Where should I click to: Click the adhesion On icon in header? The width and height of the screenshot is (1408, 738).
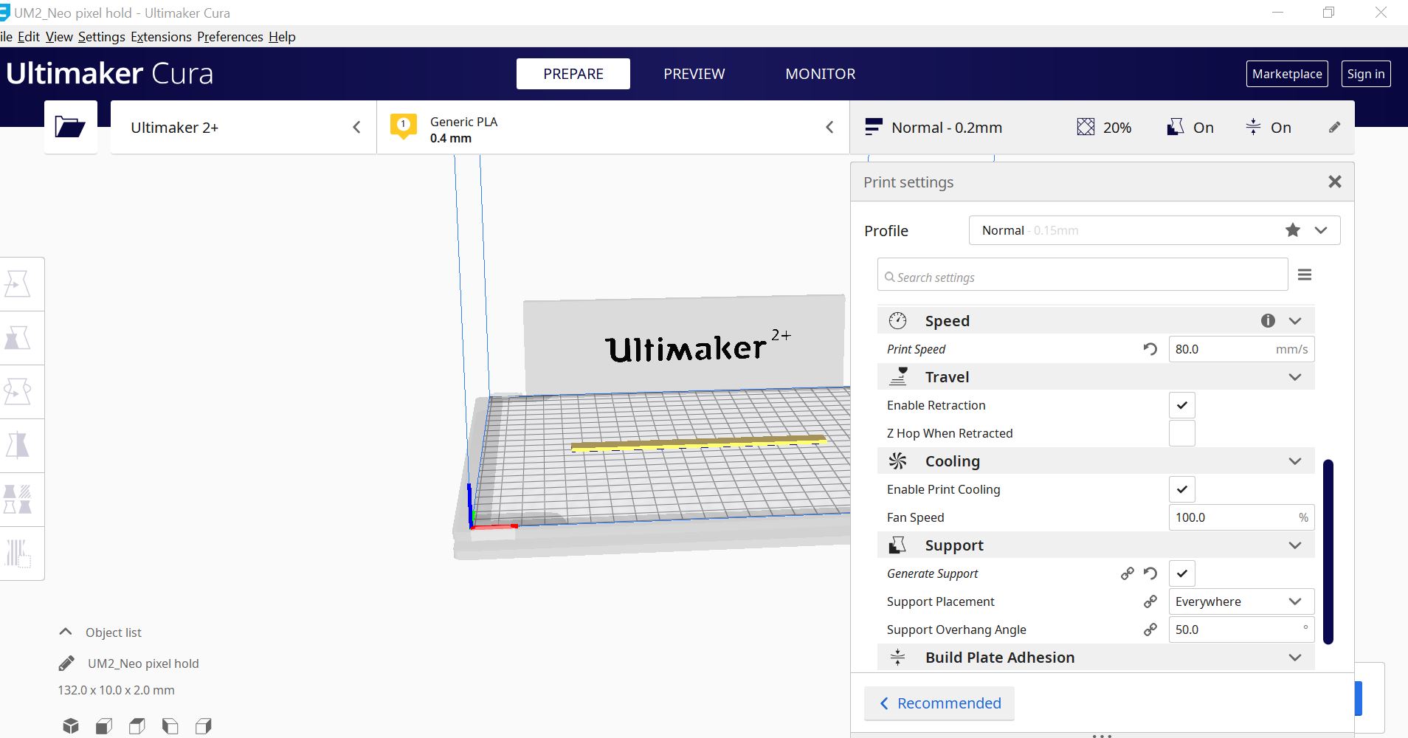[x=1253, y=127]
